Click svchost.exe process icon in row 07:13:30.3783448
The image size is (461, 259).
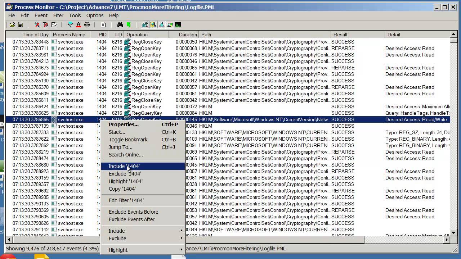(54, 42)
